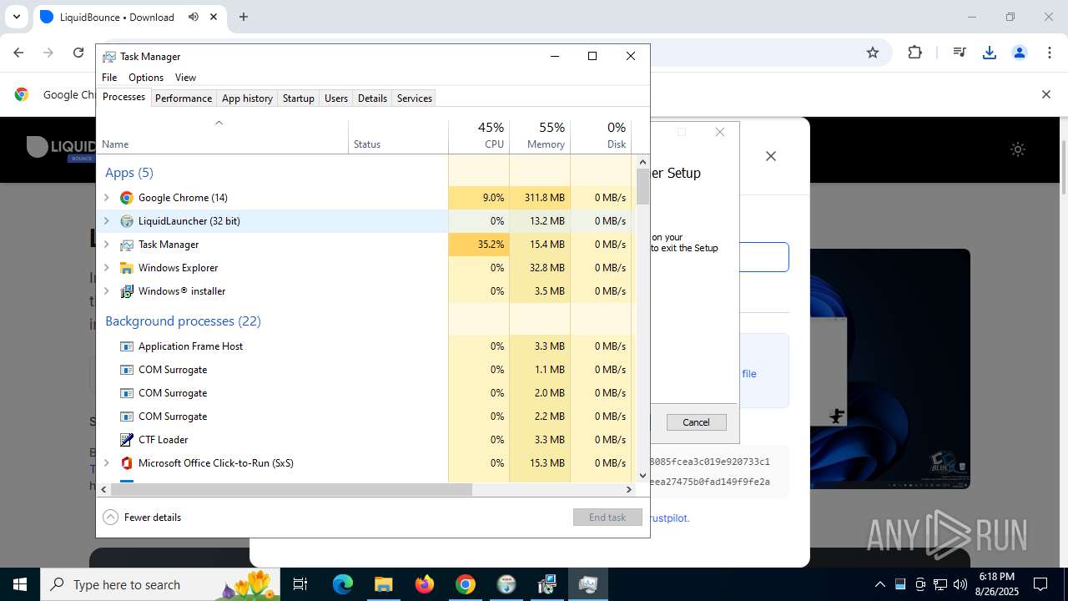The height and width of the screenshot is (601, 1068).
Task: Expand the LiquidLauncher process group
Action: point(106,221)
